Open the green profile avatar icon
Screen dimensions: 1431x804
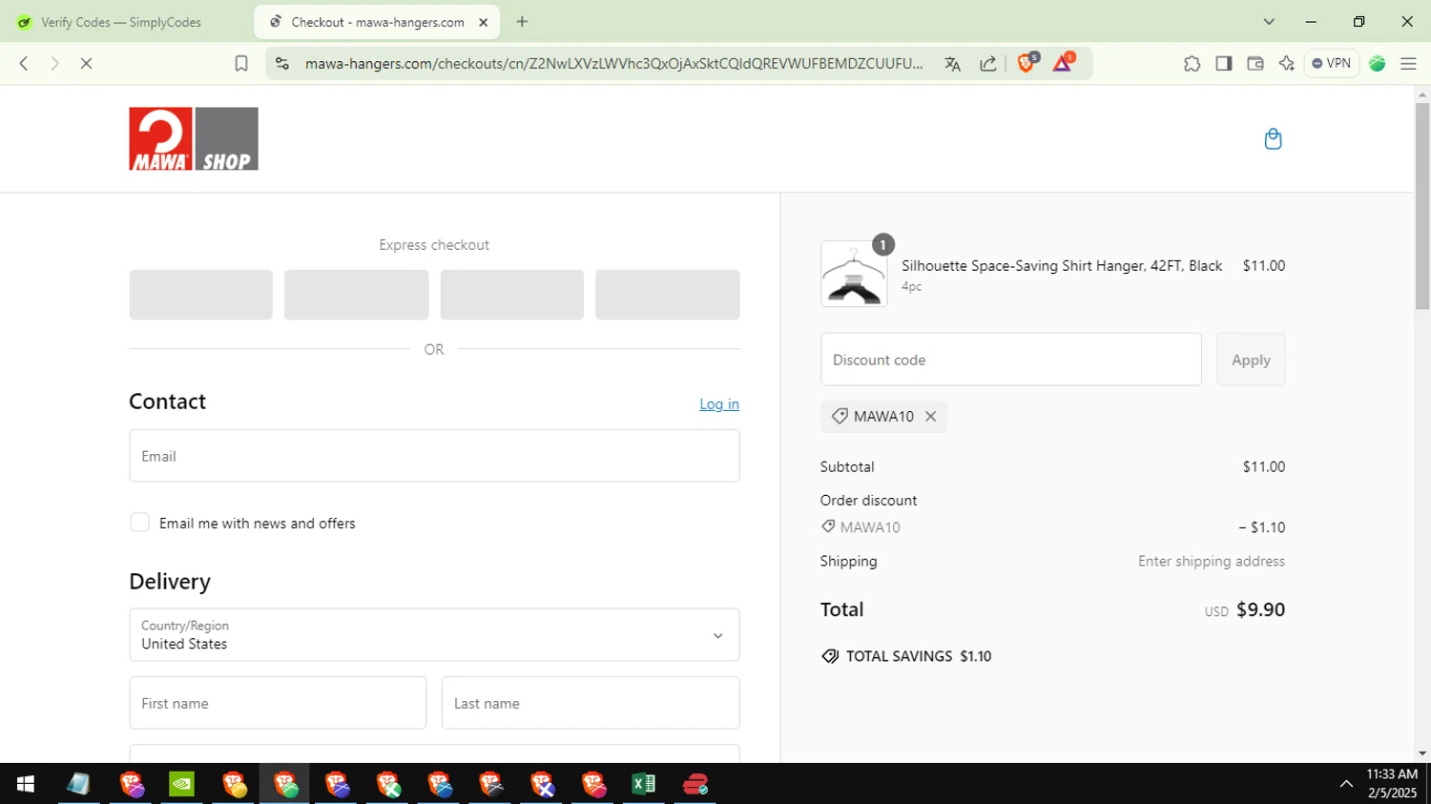(1377, 64)
